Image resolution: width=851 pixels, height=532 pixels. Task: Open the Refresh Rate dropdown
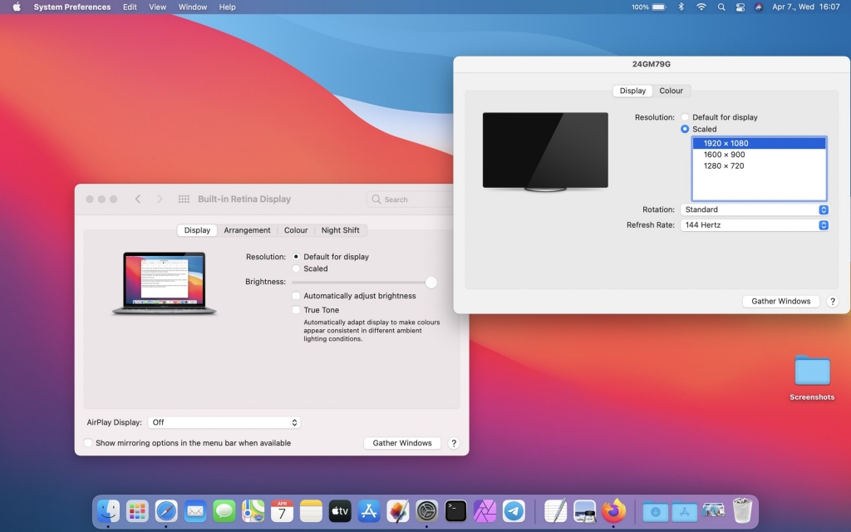(x=754, y=225)
